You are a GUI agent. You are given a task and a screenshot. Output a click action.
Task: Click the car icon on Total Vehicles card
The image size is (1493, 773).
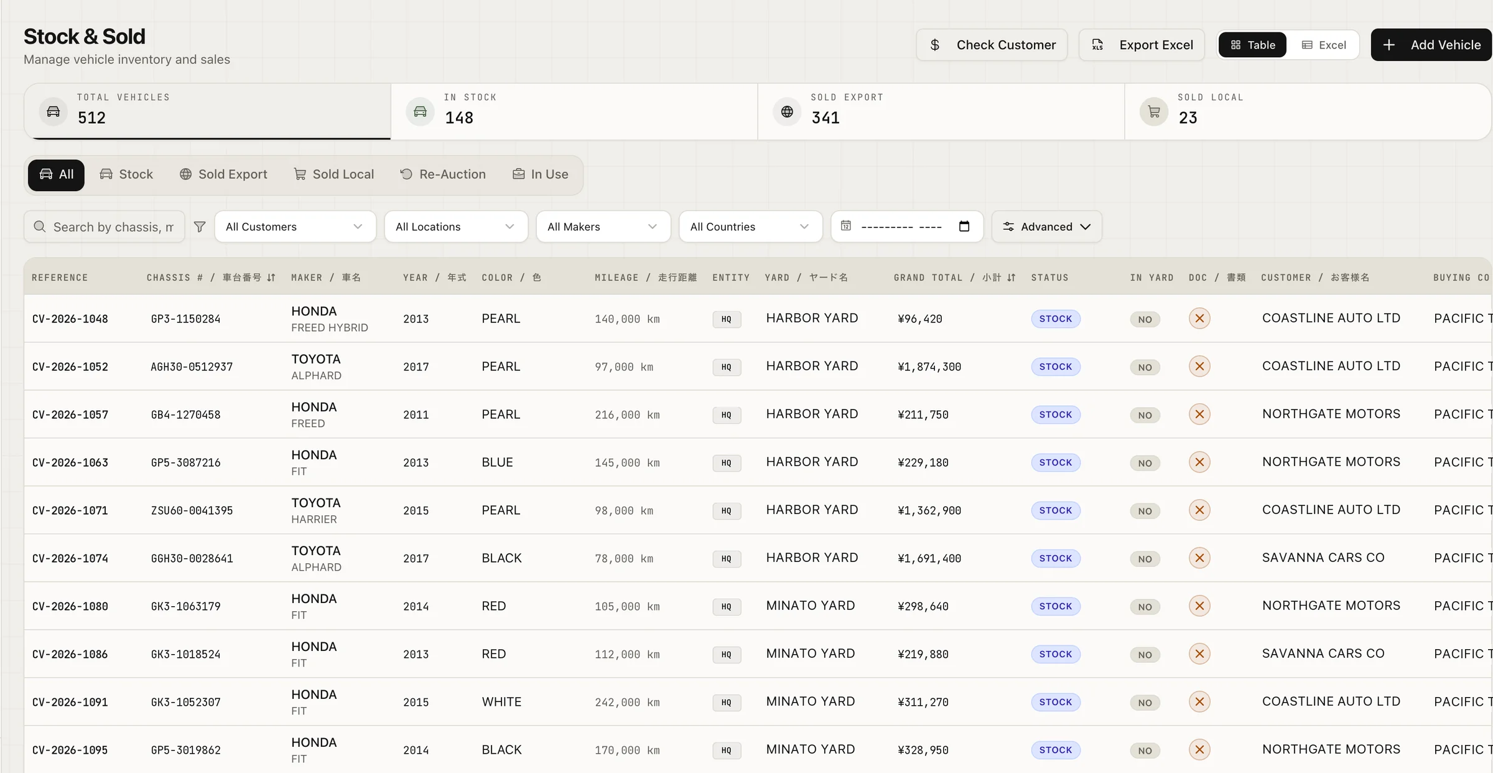53,111
